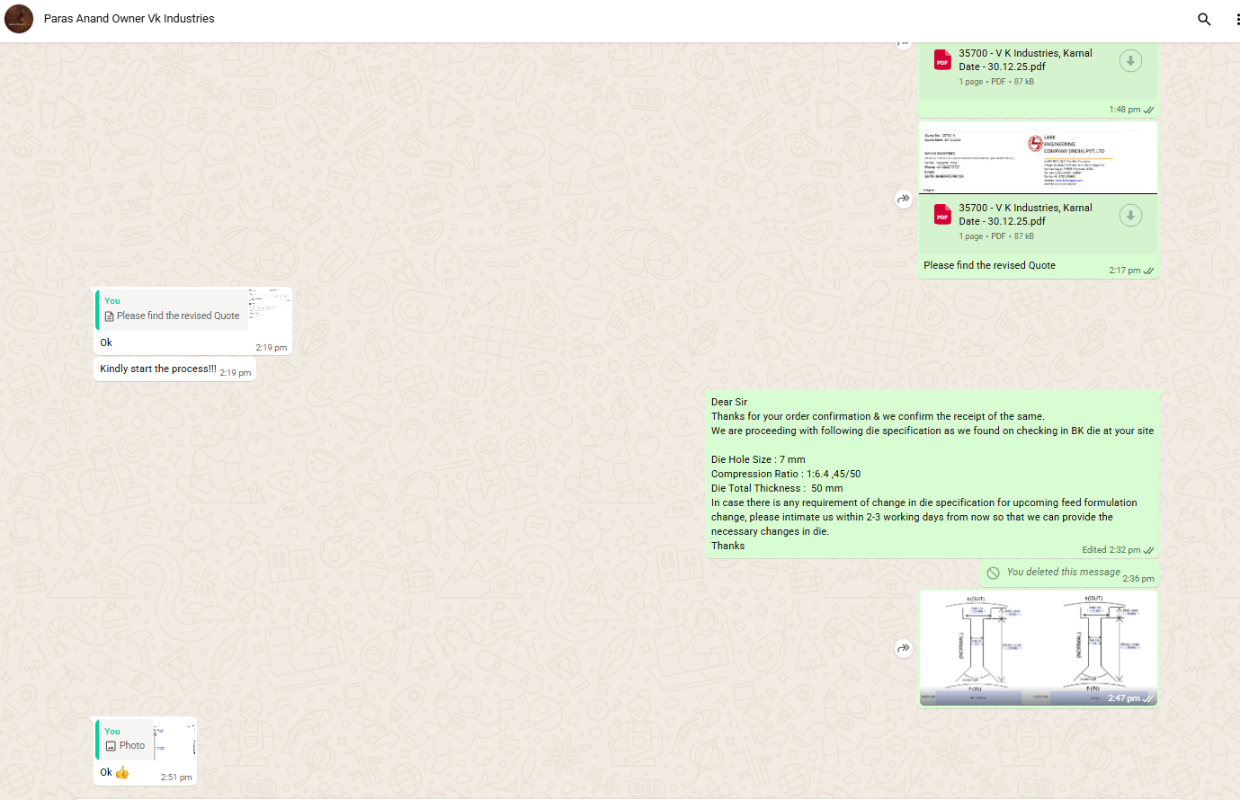Forward the die diagram image message
The width and height of the screenshot is (1240, 800).
point(904,648)
